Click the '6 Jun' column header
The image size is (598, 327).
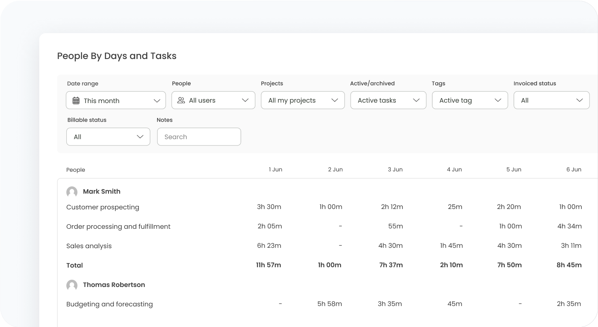tap(574, 169)
